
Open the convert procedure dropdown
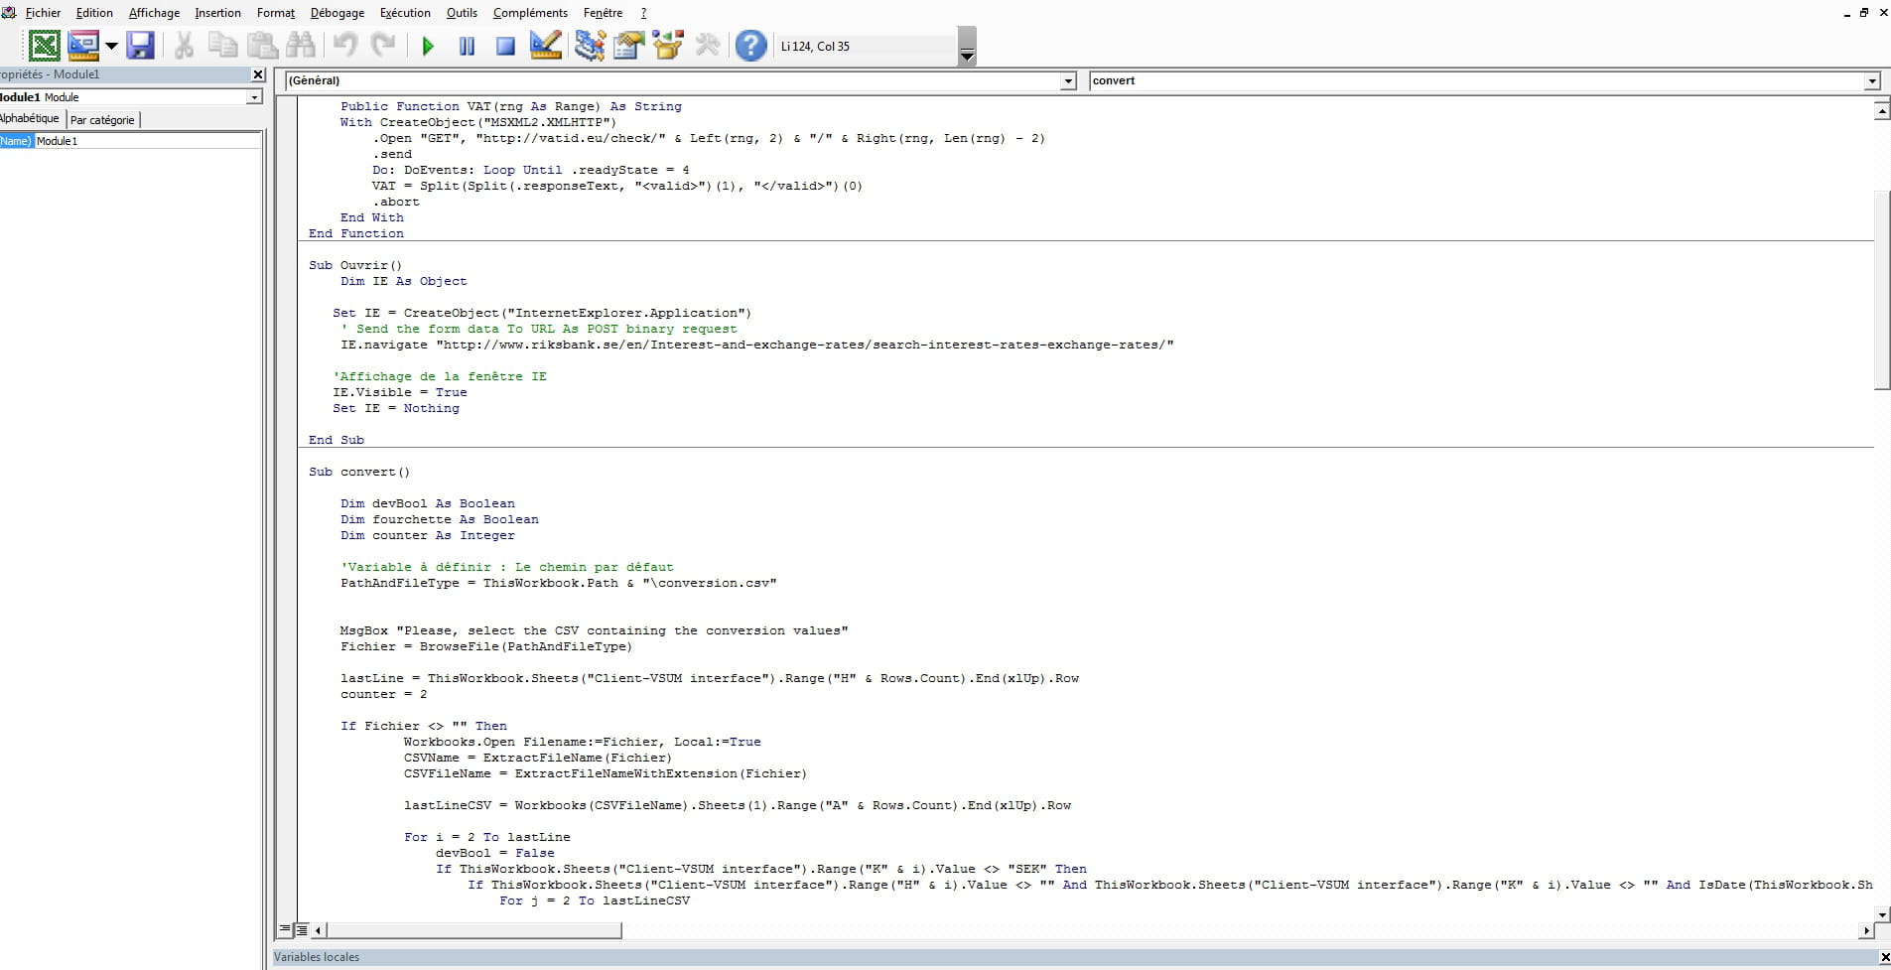[1872, 80]
